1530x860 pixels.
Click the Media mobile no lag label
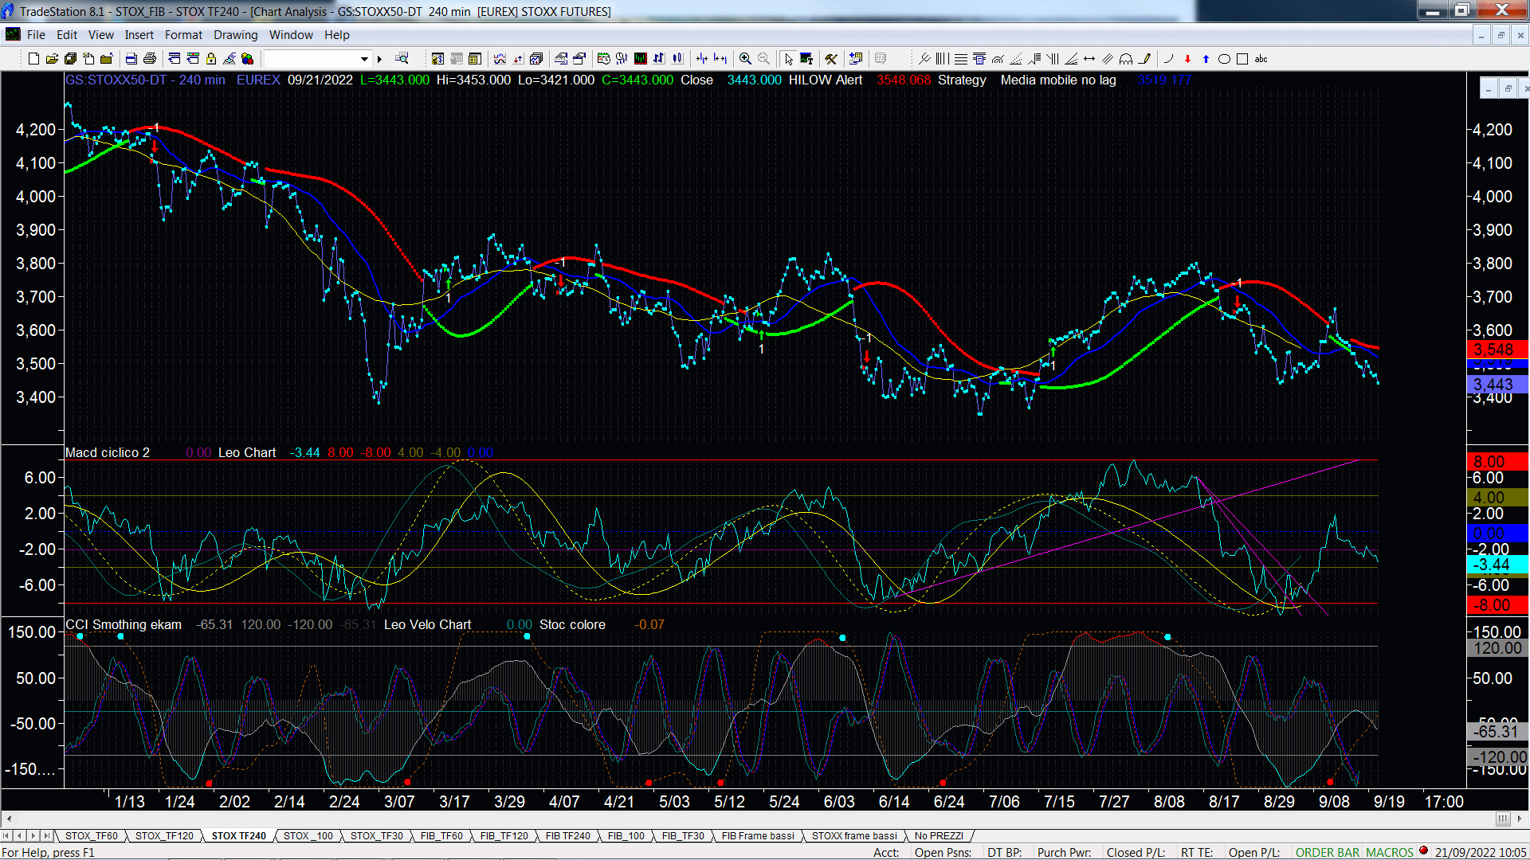(1058, 80)
